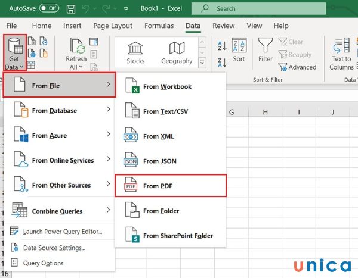Expand the data types gallery dropdown
The height and width of the screenshot is (278, 358).
202,63
